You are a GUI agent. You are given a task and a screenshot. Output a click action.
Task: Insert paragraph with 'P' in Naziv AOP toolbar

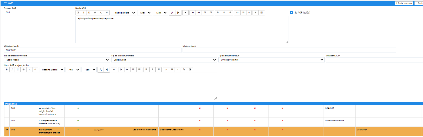(x=249, y=13)
